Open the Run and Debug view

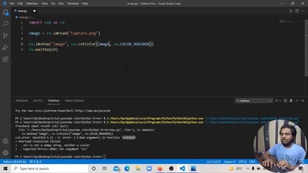(5, 47)
